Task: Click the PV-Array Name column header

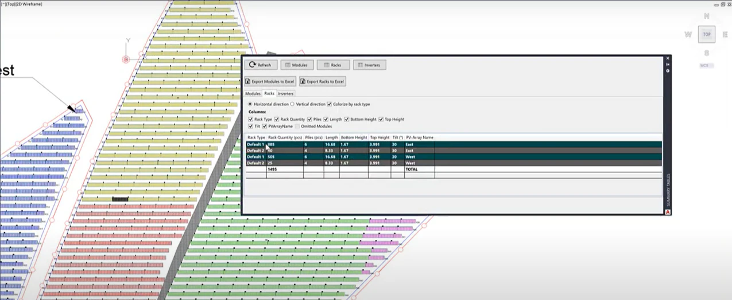Action: click(x=420, y=137)
